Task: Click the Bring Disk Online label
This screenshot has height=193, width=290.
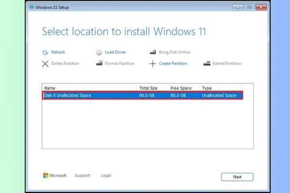Action: pos(174,52)
